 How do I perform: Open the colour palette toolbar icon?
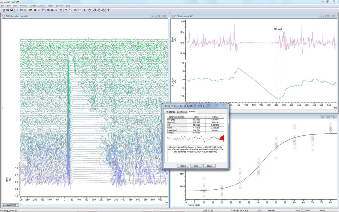click(x=89, y=10)
